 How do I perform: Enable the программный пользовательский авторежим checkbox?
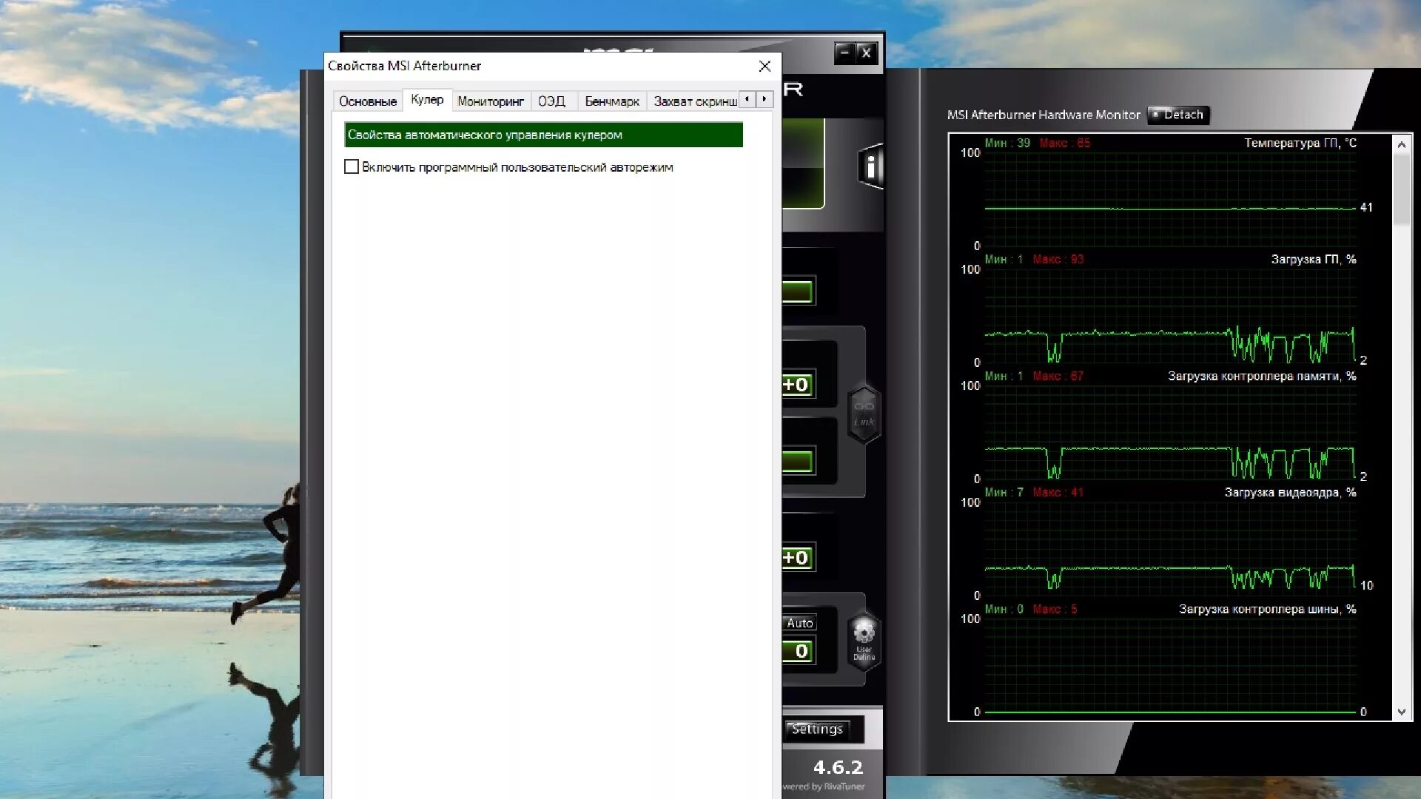(x=352, y=167)
